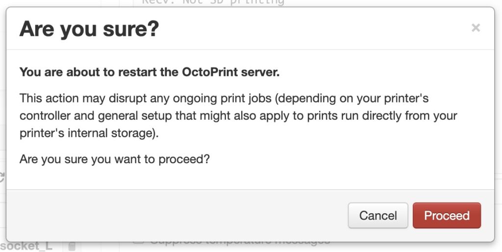Click the 'This action may disrupt' paragraph

pos(224,99)
